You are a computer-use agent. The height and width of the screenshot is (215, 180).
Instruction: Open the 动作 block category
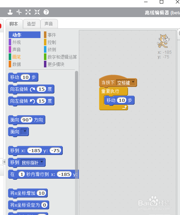pos(24,35)
